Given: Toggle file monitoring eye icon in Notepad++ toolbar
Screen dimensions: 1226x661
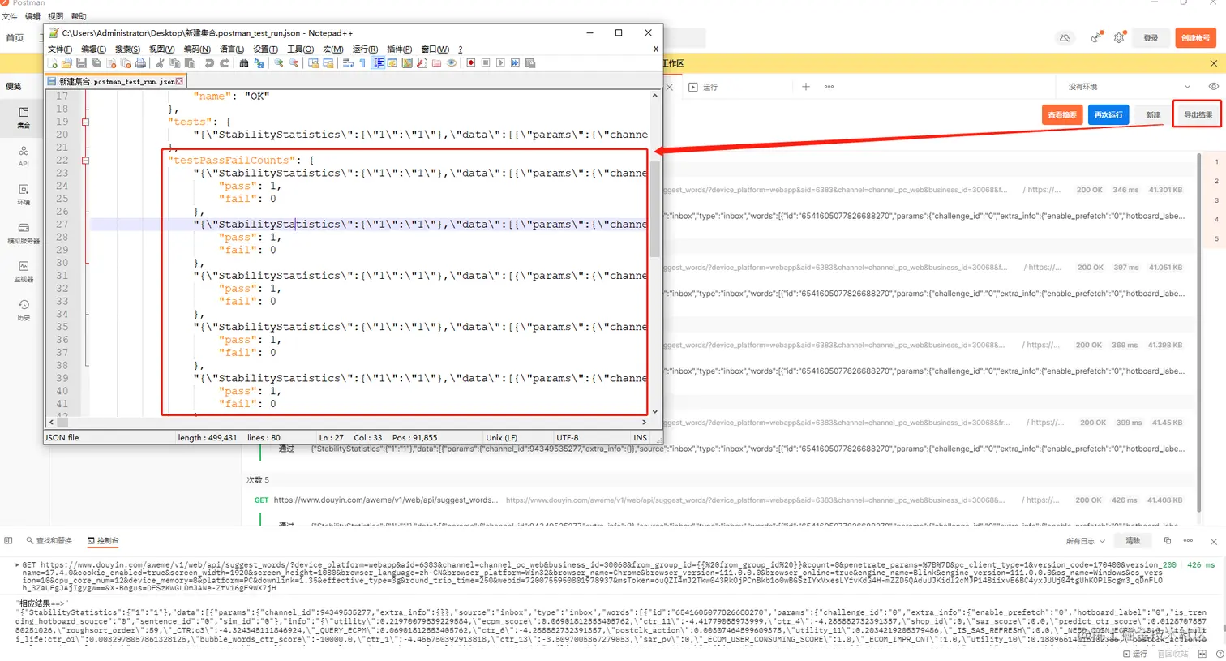Looking at the screenshot, I should (x=452, y=63).
